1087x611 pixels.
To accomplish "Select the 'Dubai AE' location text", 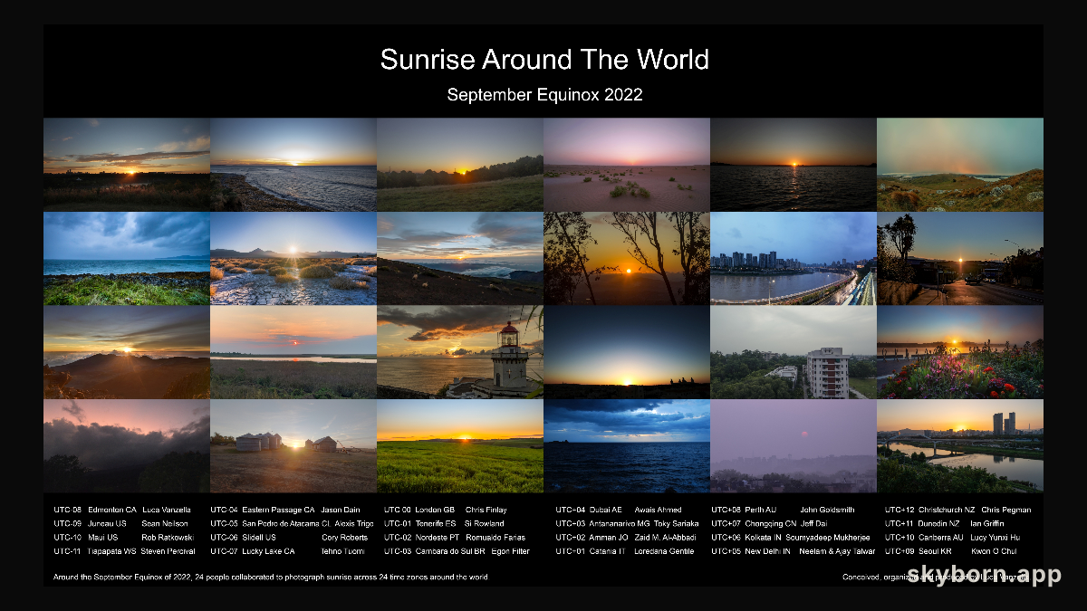I will (606, 510).
